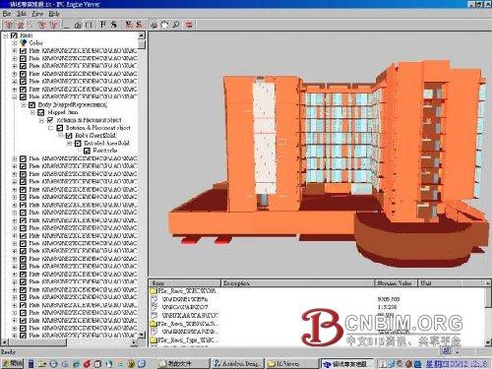Screen dimensions: 492x369
Task: Click tree panel bottom scroll arrow
Action: pyautogui.click(x=142, y=335)
